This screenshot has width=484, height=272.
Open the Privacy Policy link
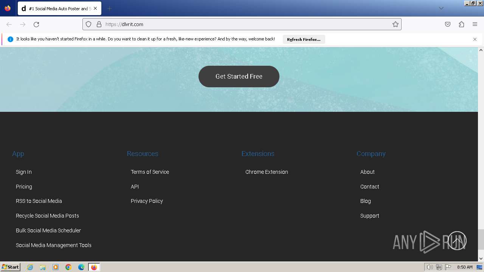(x=147, y=201)
